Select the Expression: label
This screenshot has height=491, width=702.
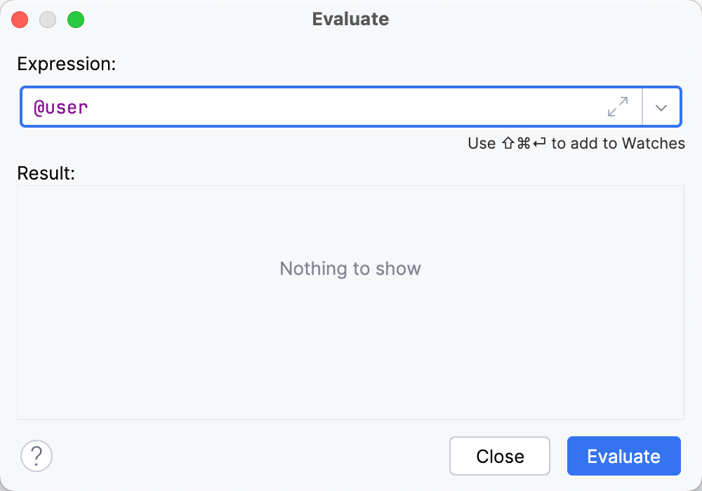(x=67, y=64)
